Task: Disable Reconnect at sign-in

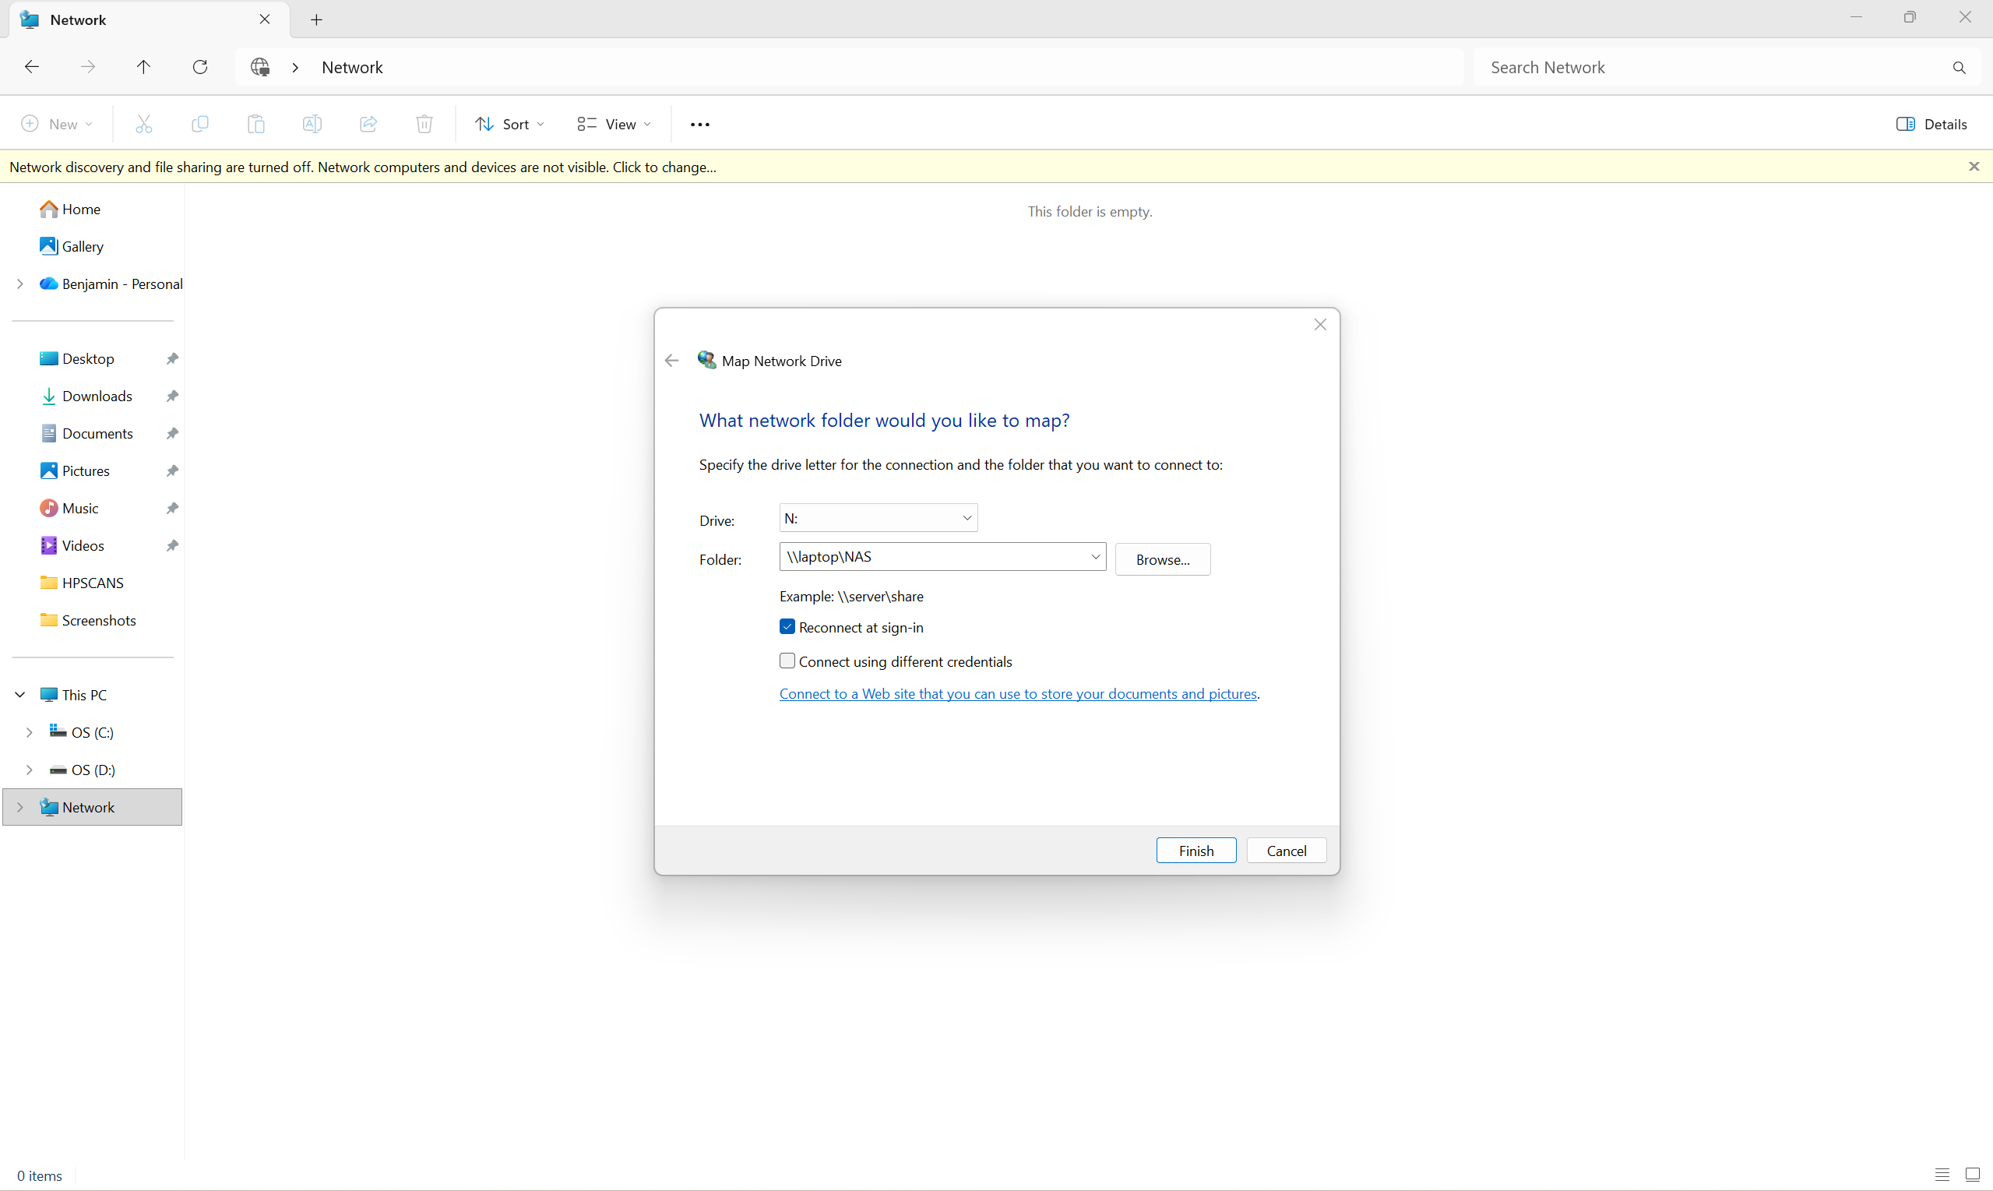Action: (x=787, y=626)
